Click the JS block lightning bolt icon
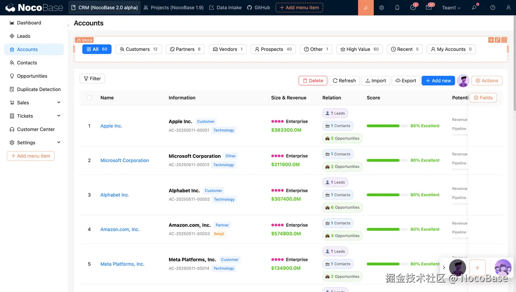 click(x=497, y=40)
